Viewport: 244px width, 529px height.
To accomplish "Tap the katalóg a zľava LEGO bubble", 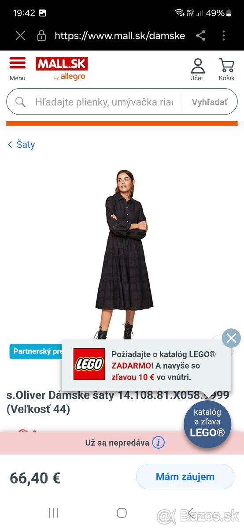I will tap(207, 424).
